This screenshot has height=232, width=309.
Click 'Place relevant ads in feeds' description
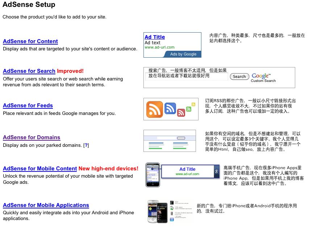click(59, 113)
